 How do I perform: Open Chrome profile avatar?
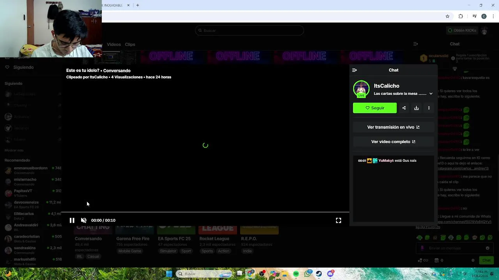tap(484, 16)
